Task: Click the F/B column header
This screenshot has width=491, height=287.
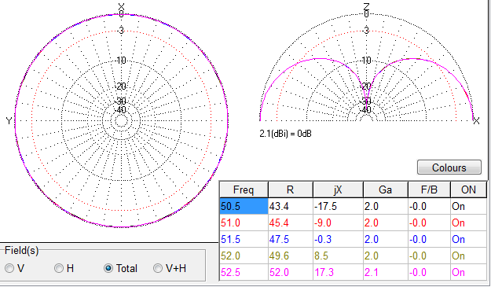Action: 429,189
